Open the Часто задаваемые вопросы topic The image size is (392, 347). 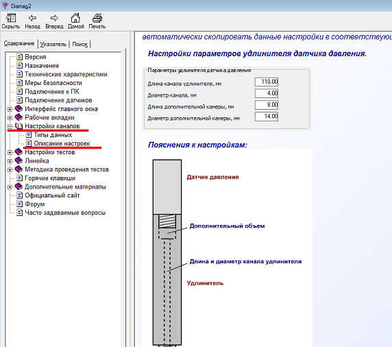point(65,213)
